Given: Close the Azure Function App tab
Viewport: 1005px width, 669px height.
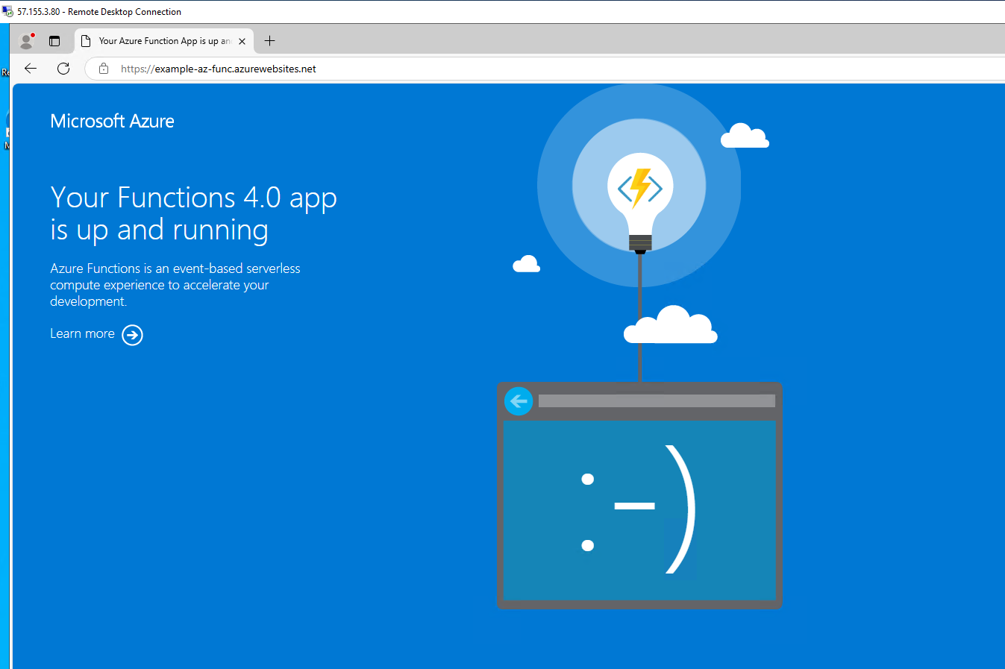Looking at the screenshot, I should (242, 41).
